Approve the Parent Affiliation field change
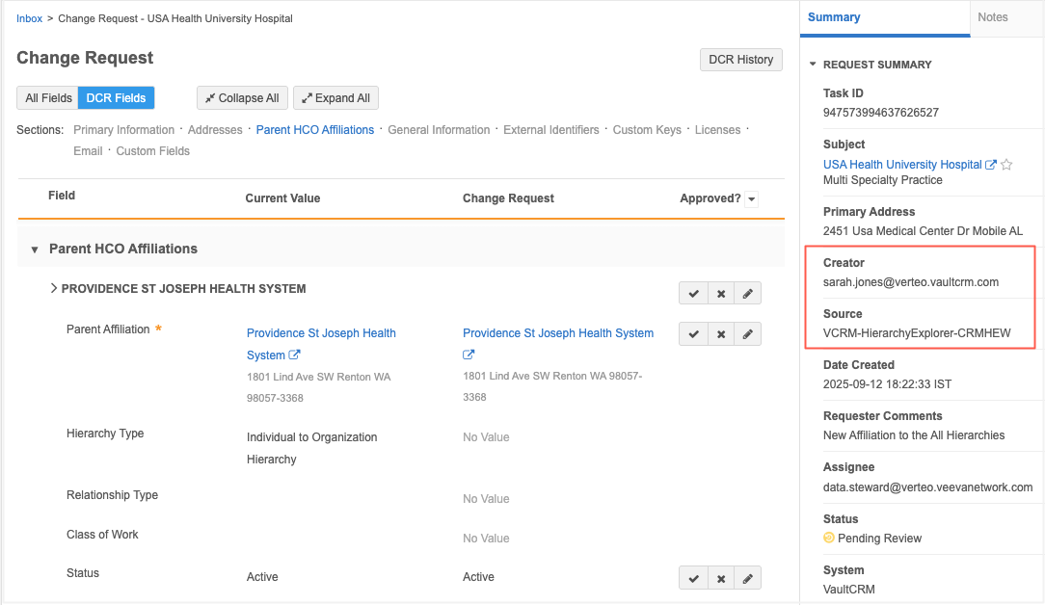 pos(692,334)
